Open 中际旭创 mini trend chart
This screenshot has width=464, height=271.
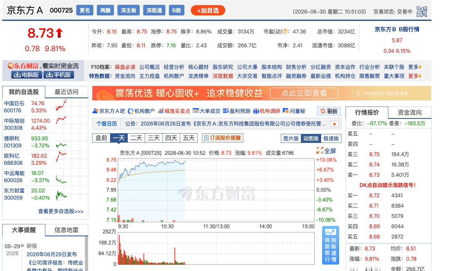61,120
